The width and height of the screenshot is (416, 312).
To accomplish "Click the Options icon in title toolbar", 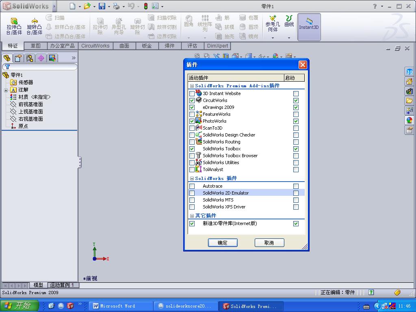I will pyautogui.click(x=156, y=6).
